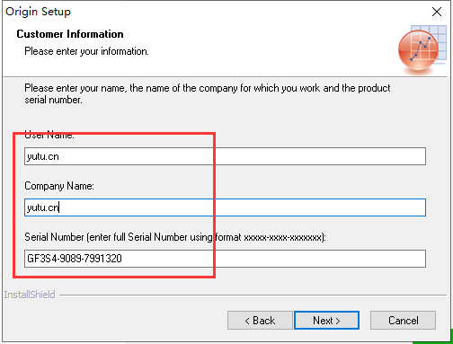The height and width of the screenshot is (344, 453).
Task: Click the Next button
Action: click(326, 321)
